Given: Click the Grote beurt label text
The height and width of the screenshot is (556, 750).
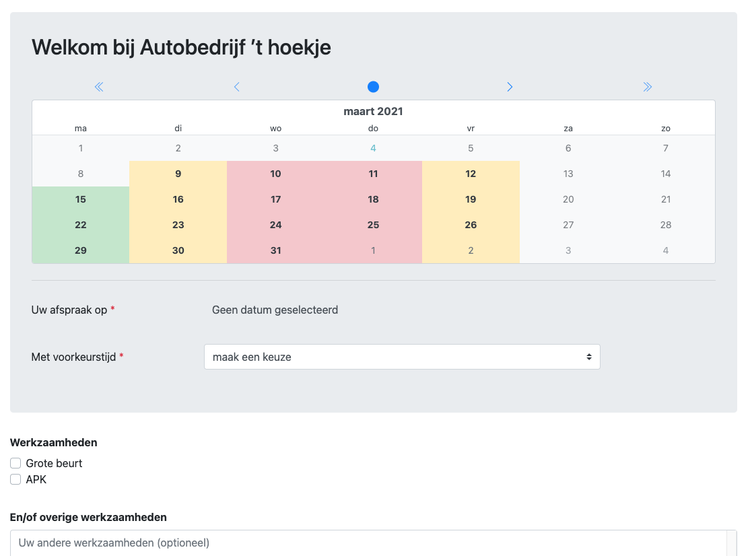Looking at the screenshot, I should click(x=54, y=463).
